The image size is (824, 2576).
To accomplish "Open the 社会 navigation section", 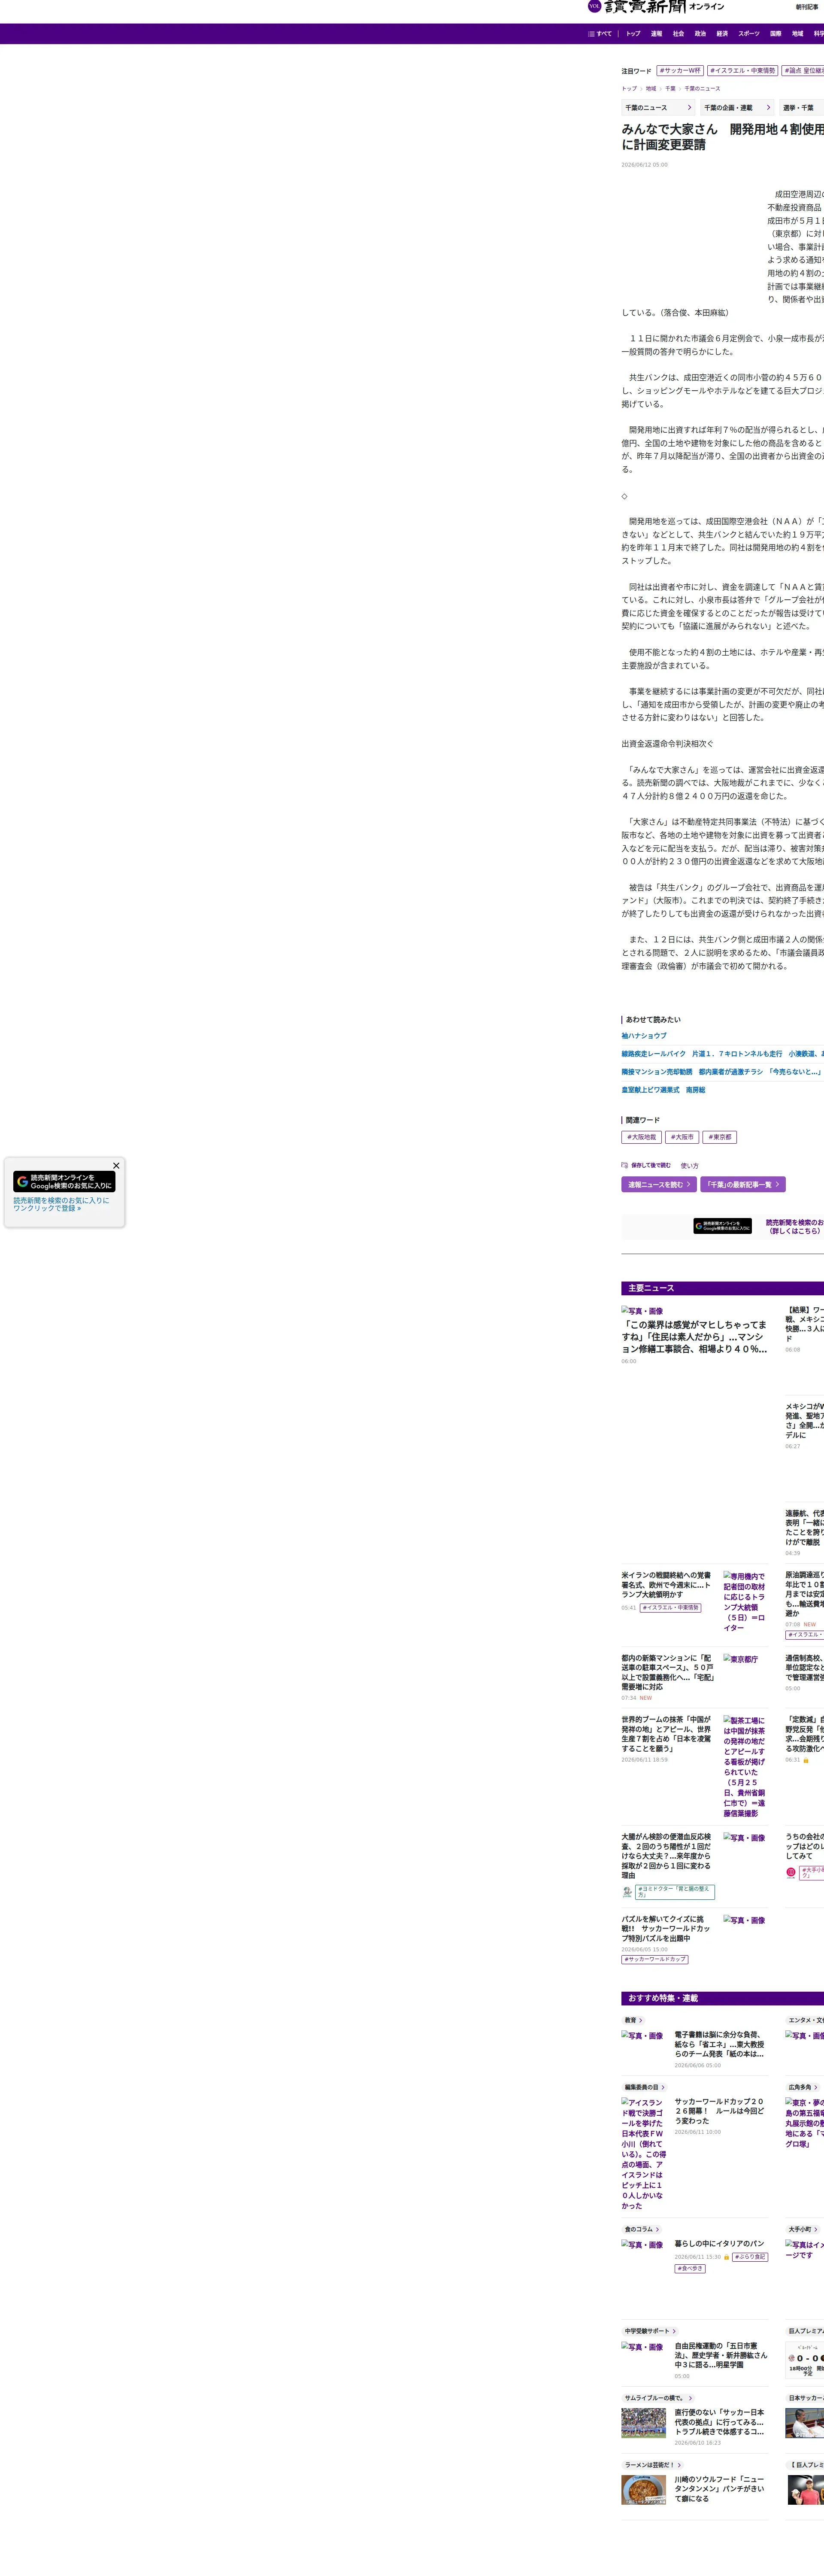I will pos(678,34).
